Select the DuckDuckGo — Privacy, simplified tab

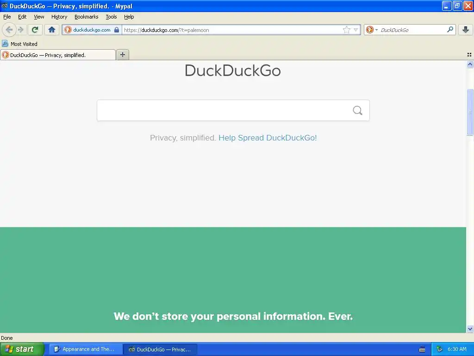point(58,55)
